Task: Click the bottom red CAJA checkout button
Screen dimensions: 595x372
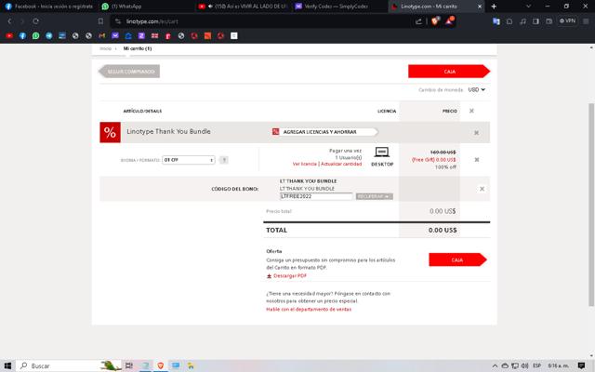Action: pyautogui.click(x=457, y=259)
